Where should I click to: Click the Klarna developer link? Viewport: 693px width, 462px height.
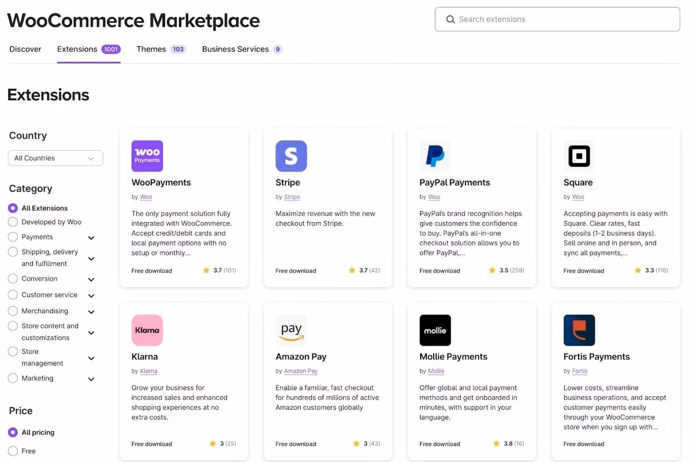(x=148, y=371)
